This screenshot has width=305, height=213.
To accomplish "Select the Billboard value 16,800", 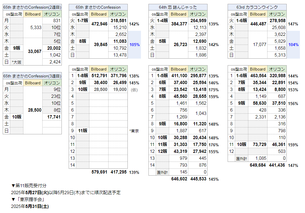I will pos(180,124).
